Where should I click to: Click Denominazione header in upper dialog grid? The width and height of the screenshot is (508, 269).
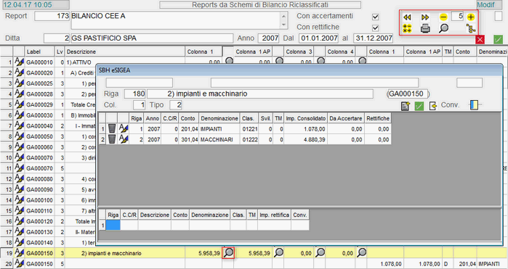click(219, 118)
